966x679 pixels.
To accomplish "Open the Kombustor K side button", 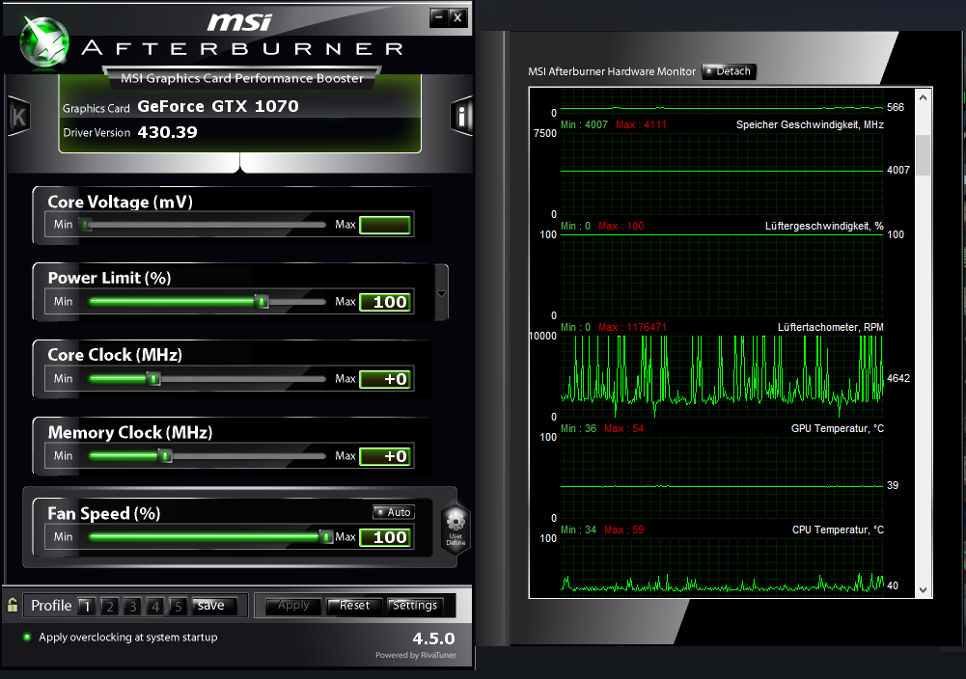I will [18, 116].
